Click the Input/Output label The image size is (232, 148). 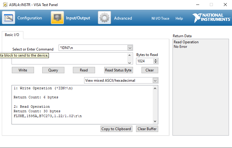pyautogui.click(x=78, y=18)
